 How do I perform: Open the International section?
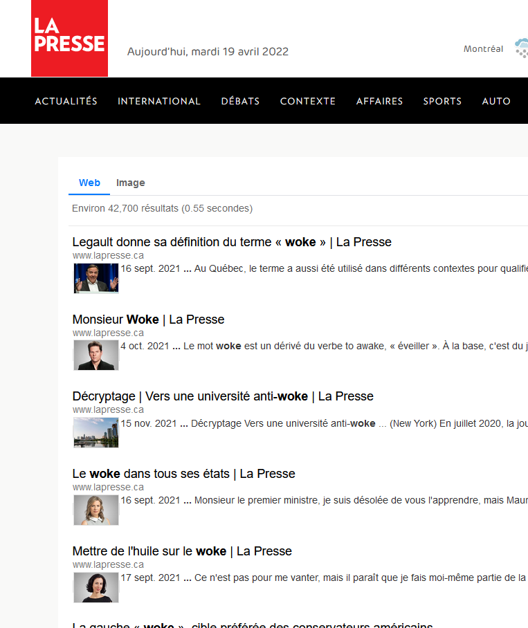(x=159, y=101)
